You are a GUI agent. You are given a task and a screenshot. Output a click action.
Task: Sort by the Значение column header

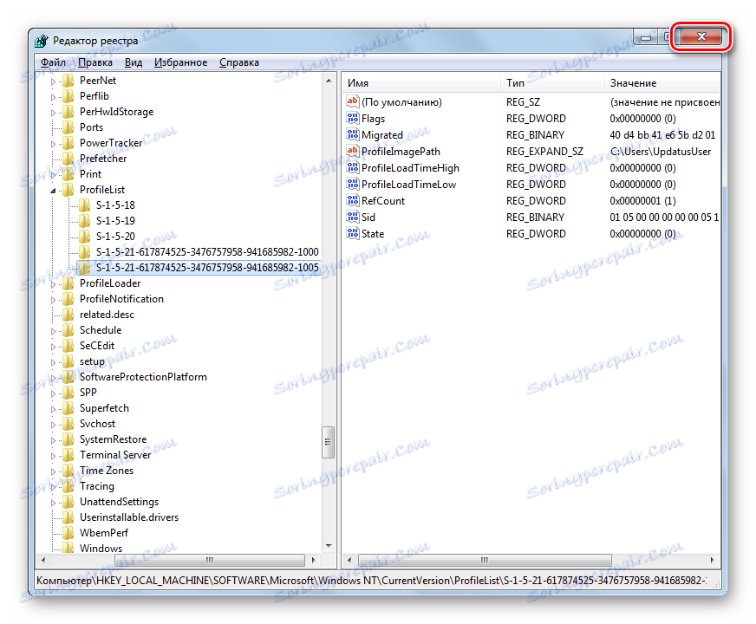point(662,83)
